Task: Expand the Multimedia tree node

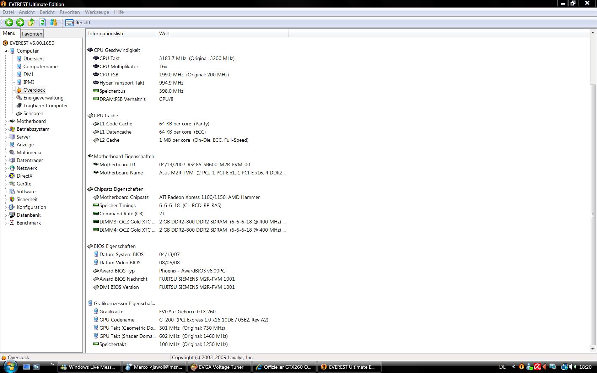Action: pyautogui.click(x=6, y=153)
